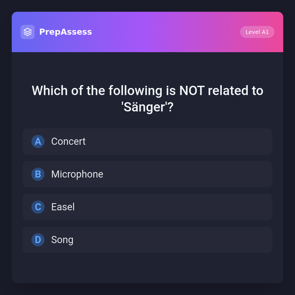295x295 pixels.
Task: Click the letter D circle badge
Action: click(x=38, y=240)
